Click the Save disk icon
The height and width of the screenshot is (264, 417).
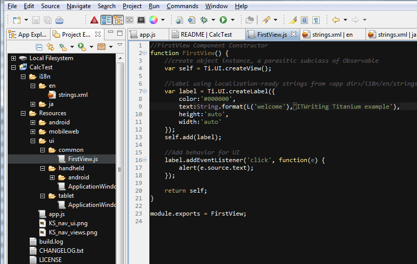36,20
